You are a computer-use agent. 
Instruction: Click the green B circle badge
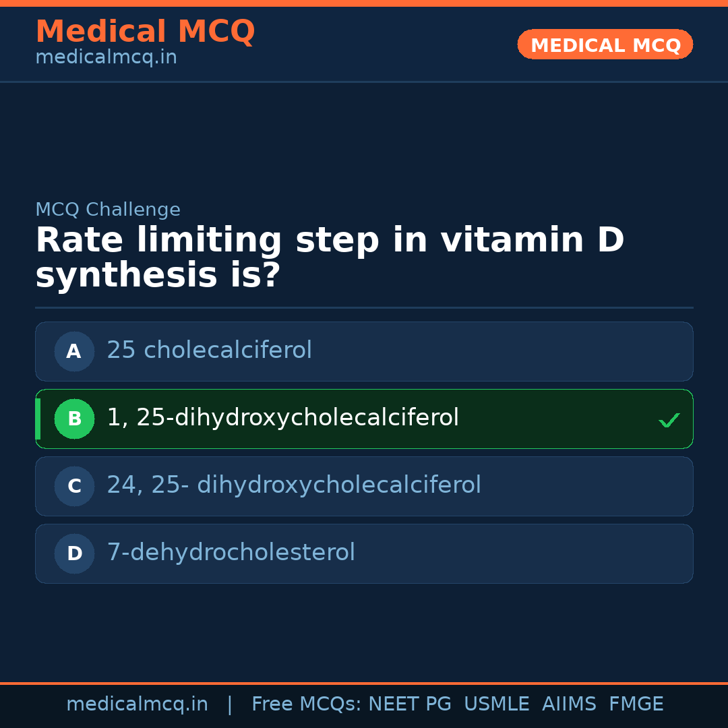[74, 419]
